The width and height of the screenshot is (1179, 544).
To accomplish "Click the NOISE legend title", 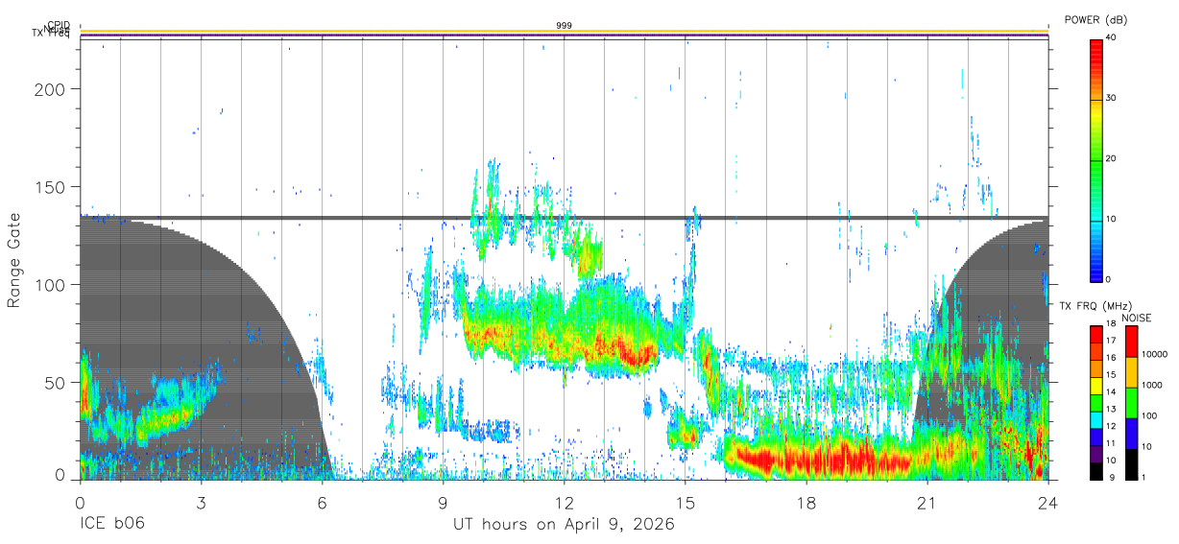I will 1135,317.
